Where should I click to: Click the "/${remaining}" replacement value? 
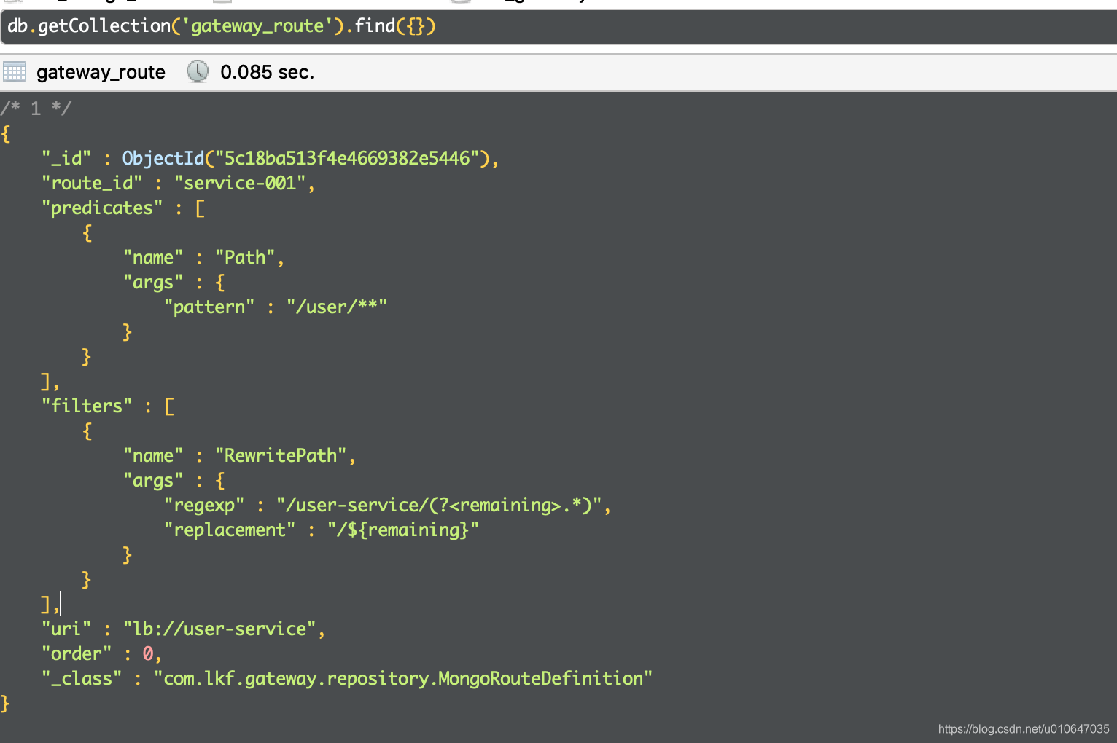click(x=403, y=530)
